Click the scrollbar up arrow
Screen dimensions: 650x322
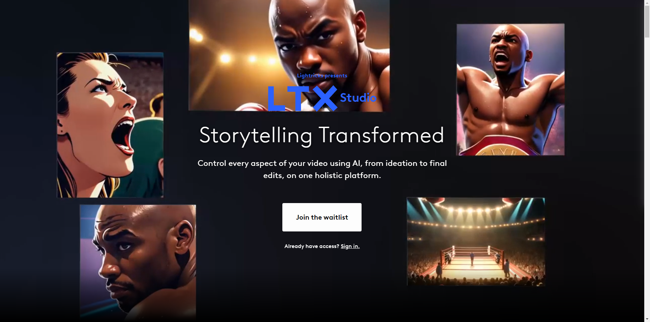(x=647, y=3)
